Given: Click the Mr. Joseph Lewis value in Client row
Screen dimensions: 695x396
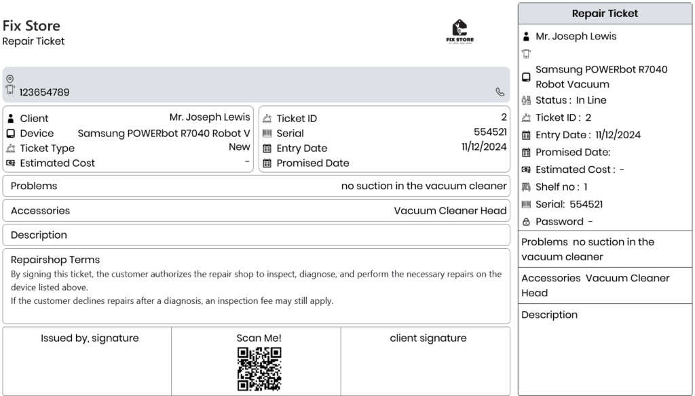Looking at the screenshot, I should coord(210,117).
